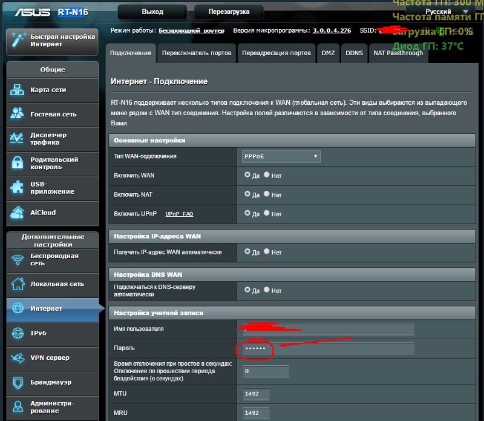Click the Firewall (Брандмауэр) shield icon
Screen dimensions: 484x421
[x=18, y=383]
